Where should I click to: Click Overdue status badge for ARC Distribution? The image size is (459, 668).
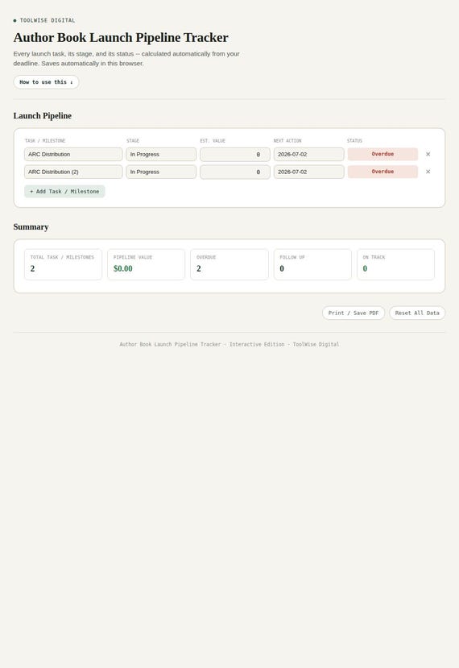[382, 154]
